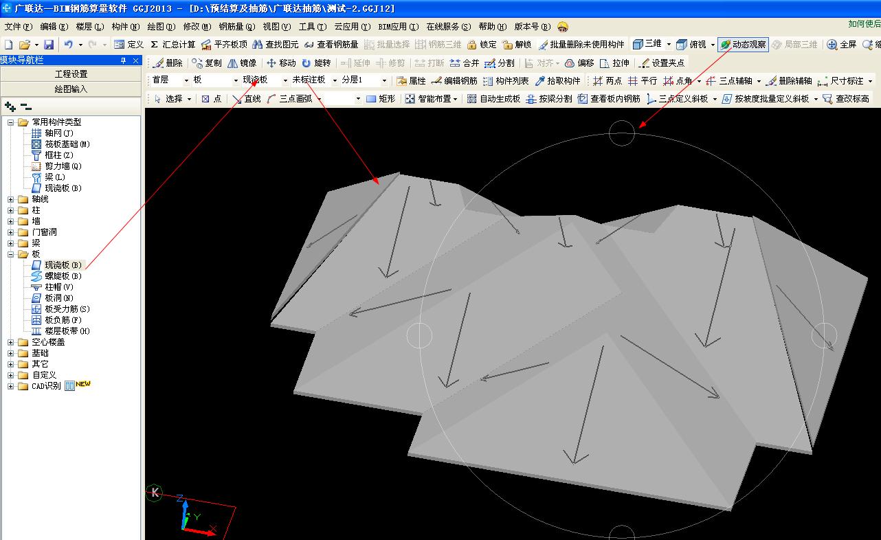
Task: Click 镜像 mirror tool
Action: pyautogui.click(x=241, y=63)
